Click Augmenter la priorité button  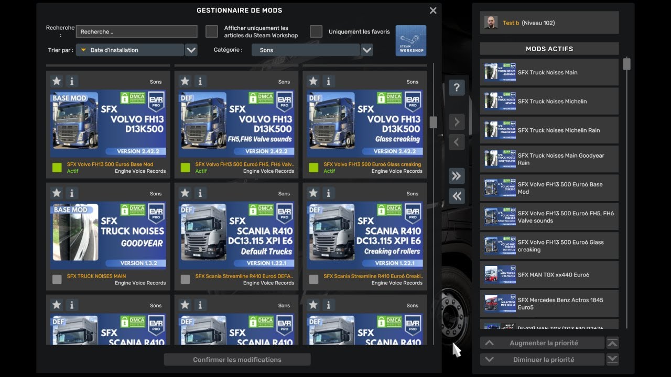click(543, 343)
